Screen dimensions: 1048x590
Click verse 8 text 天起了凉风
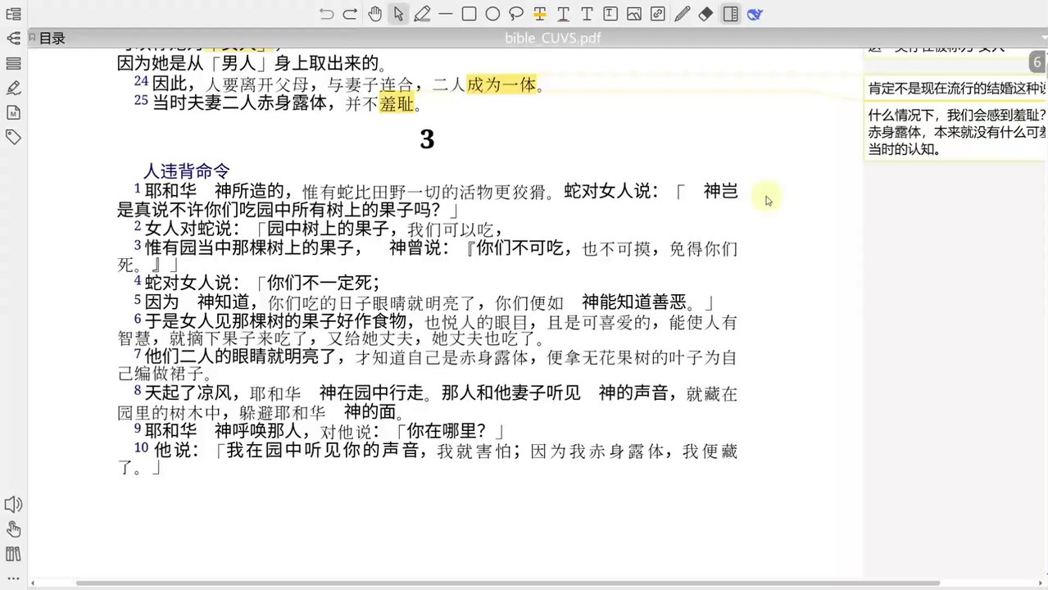point(188,394)
